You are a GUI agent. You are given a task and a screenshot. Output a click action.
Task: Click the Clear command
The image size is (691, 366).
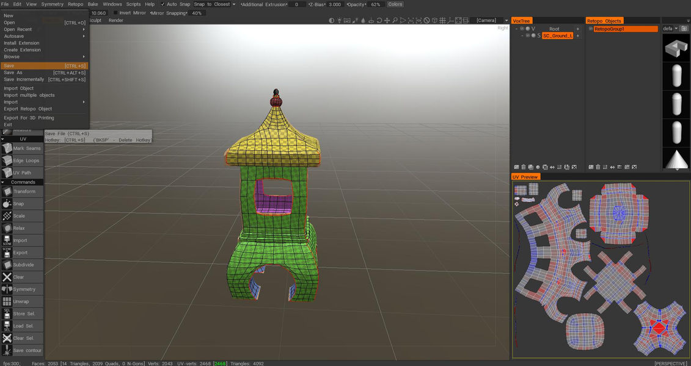(22, 277)
